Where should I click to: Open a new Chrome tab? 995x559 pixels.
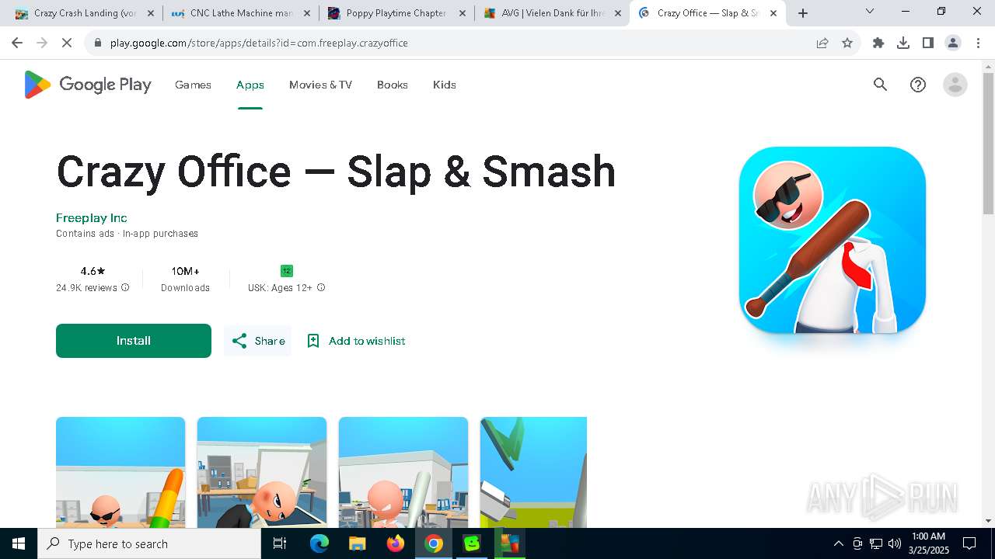pos(803,13)
